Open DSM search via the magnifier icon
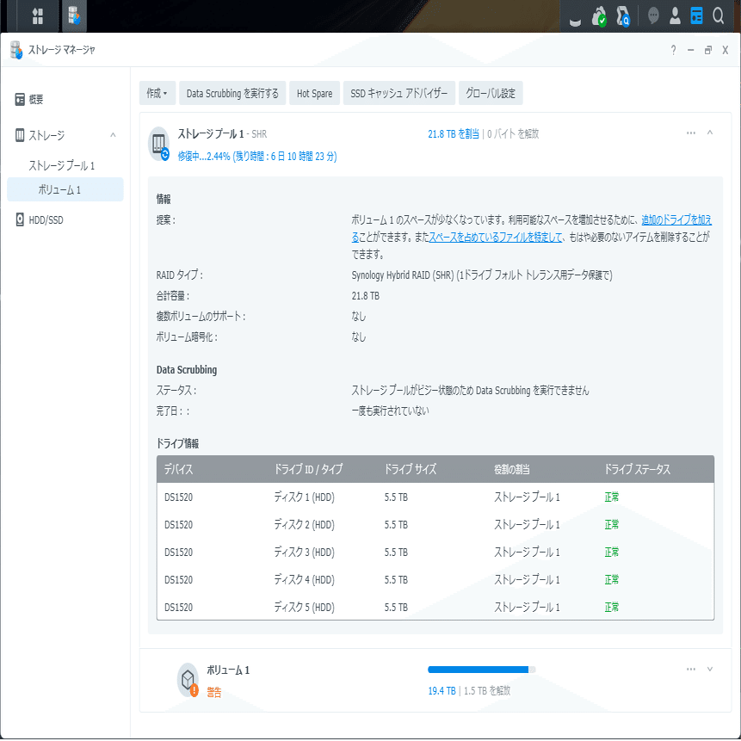The image size is (741, 741). tap(719, 15)
